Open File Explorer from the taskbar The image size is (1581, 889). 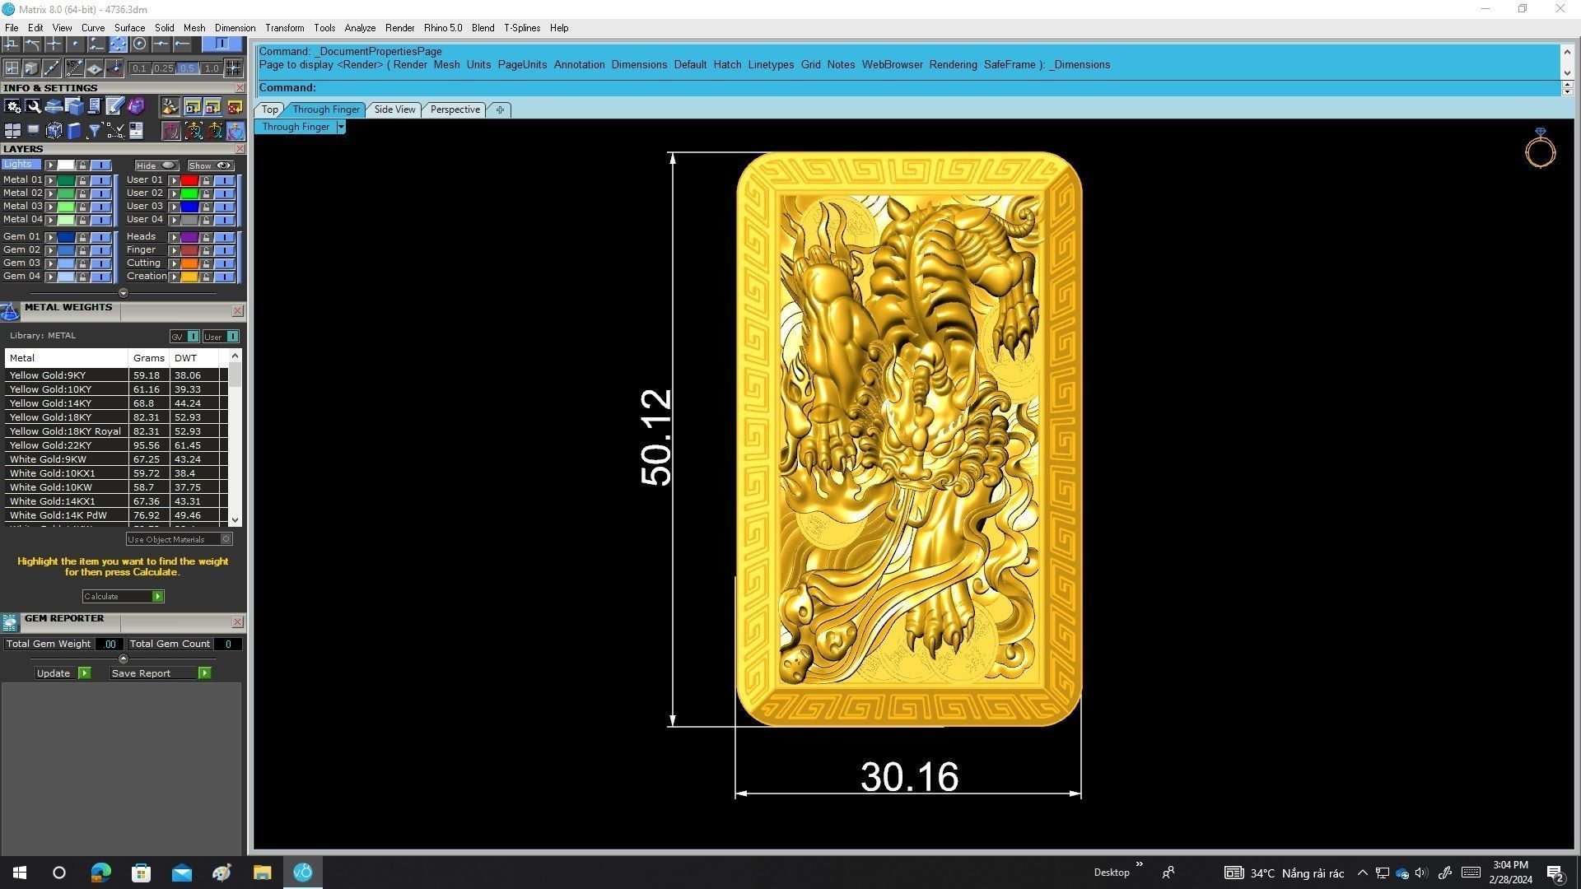point(262,873)
